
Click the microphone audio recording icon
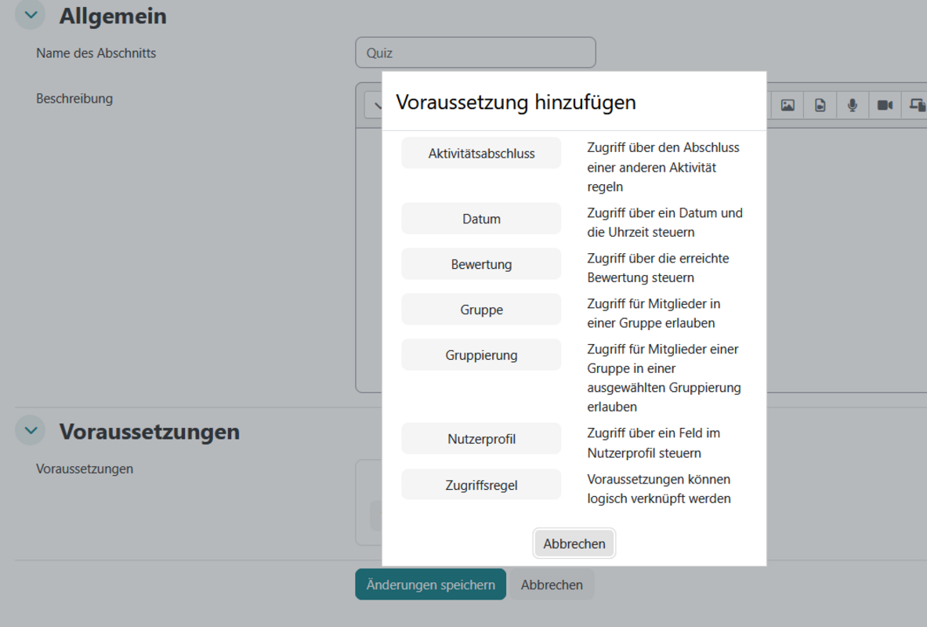click(852, 105)
